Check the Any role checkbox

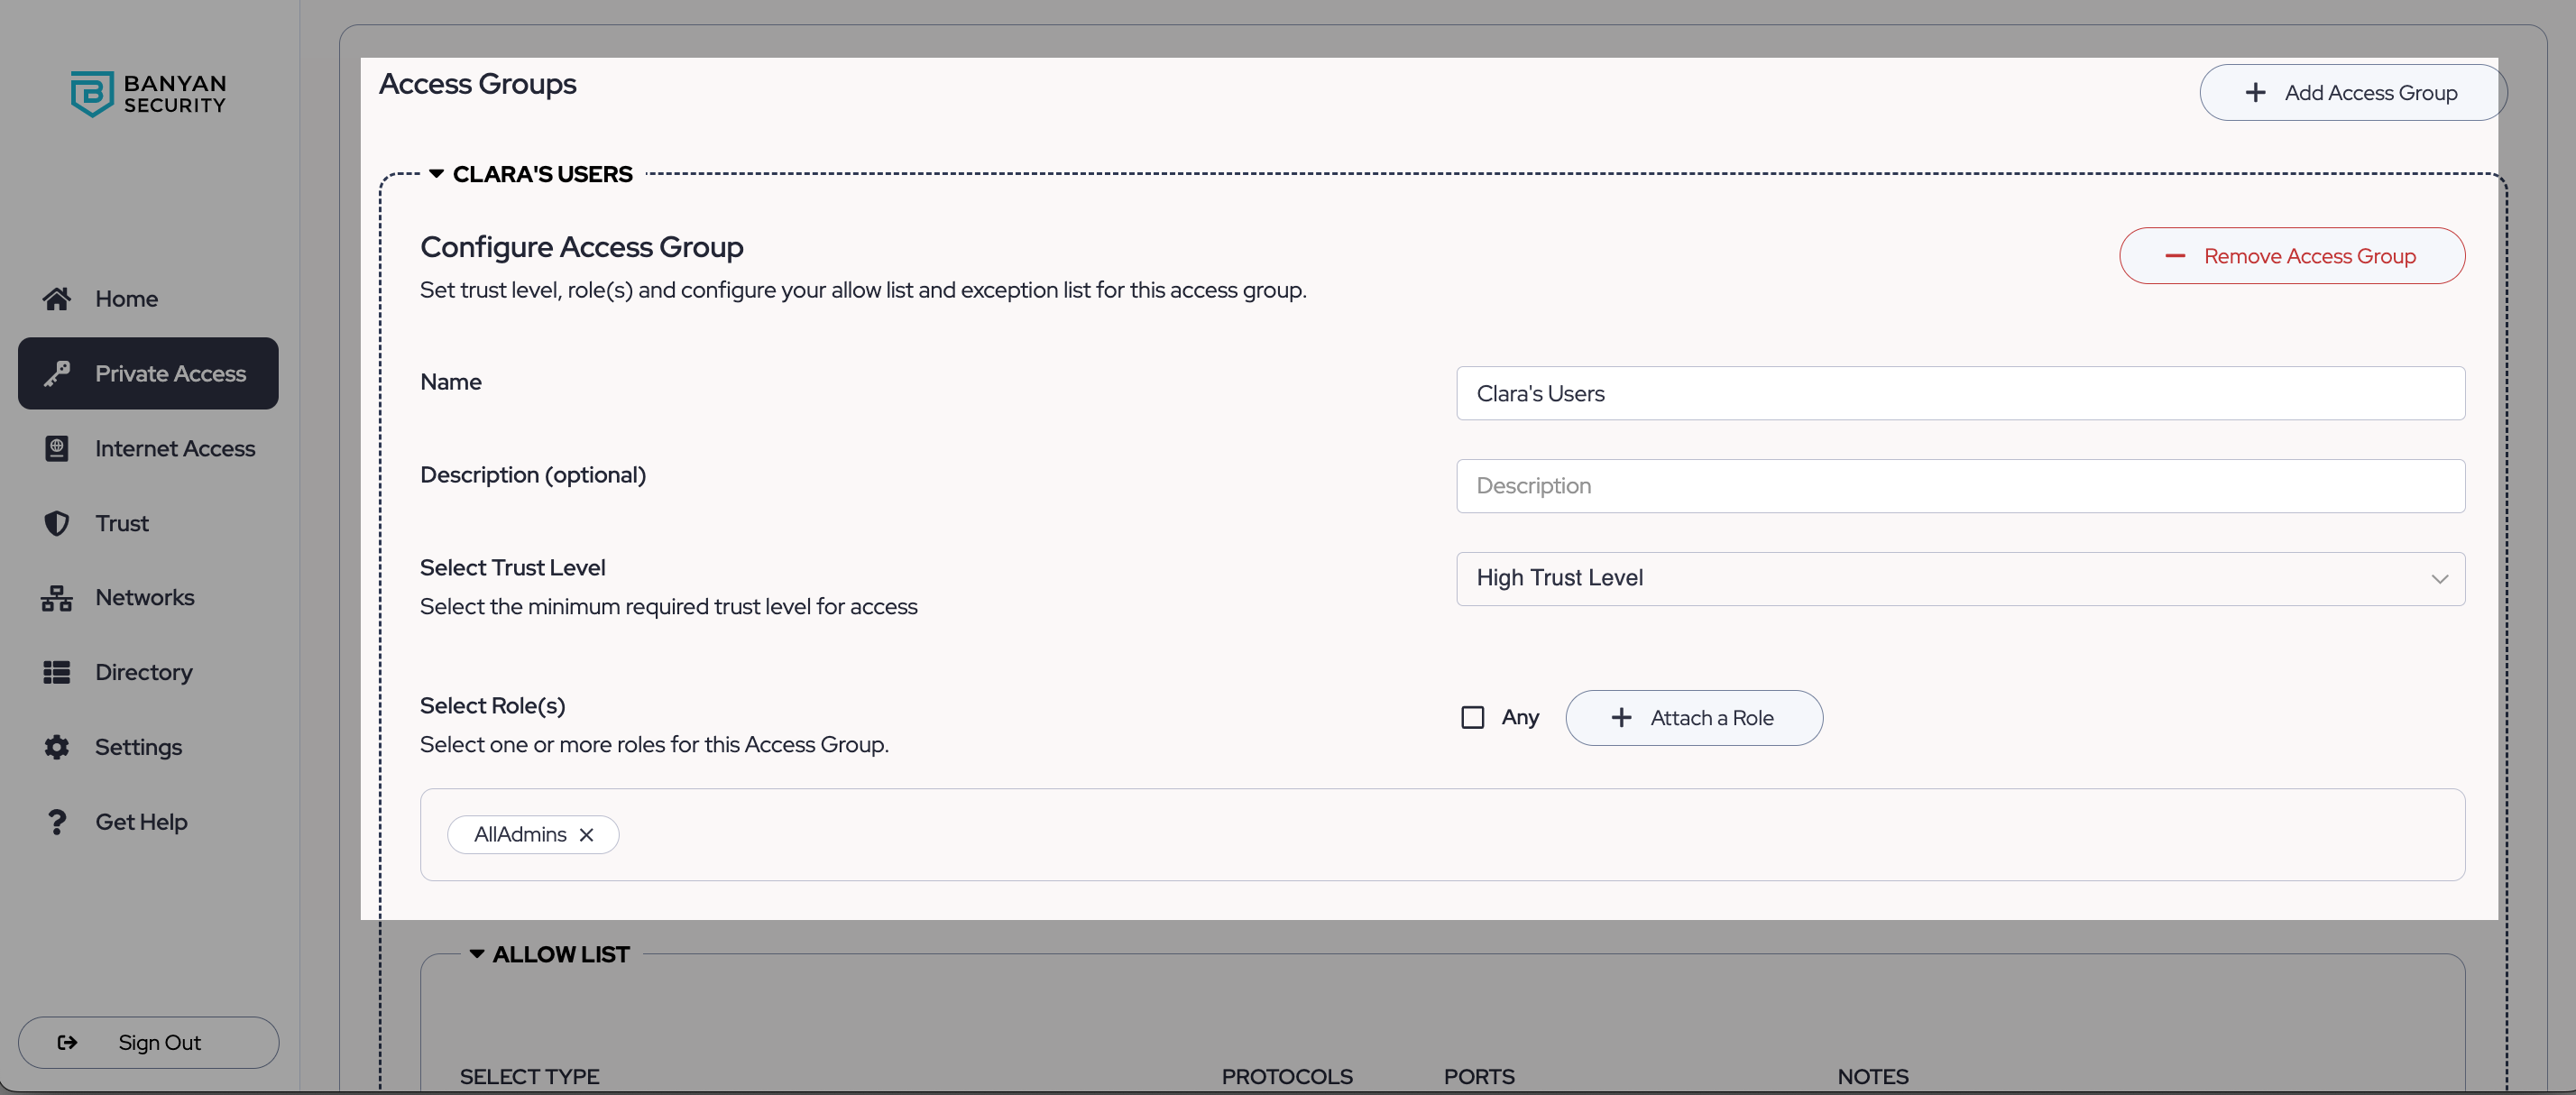[1472, 718]
